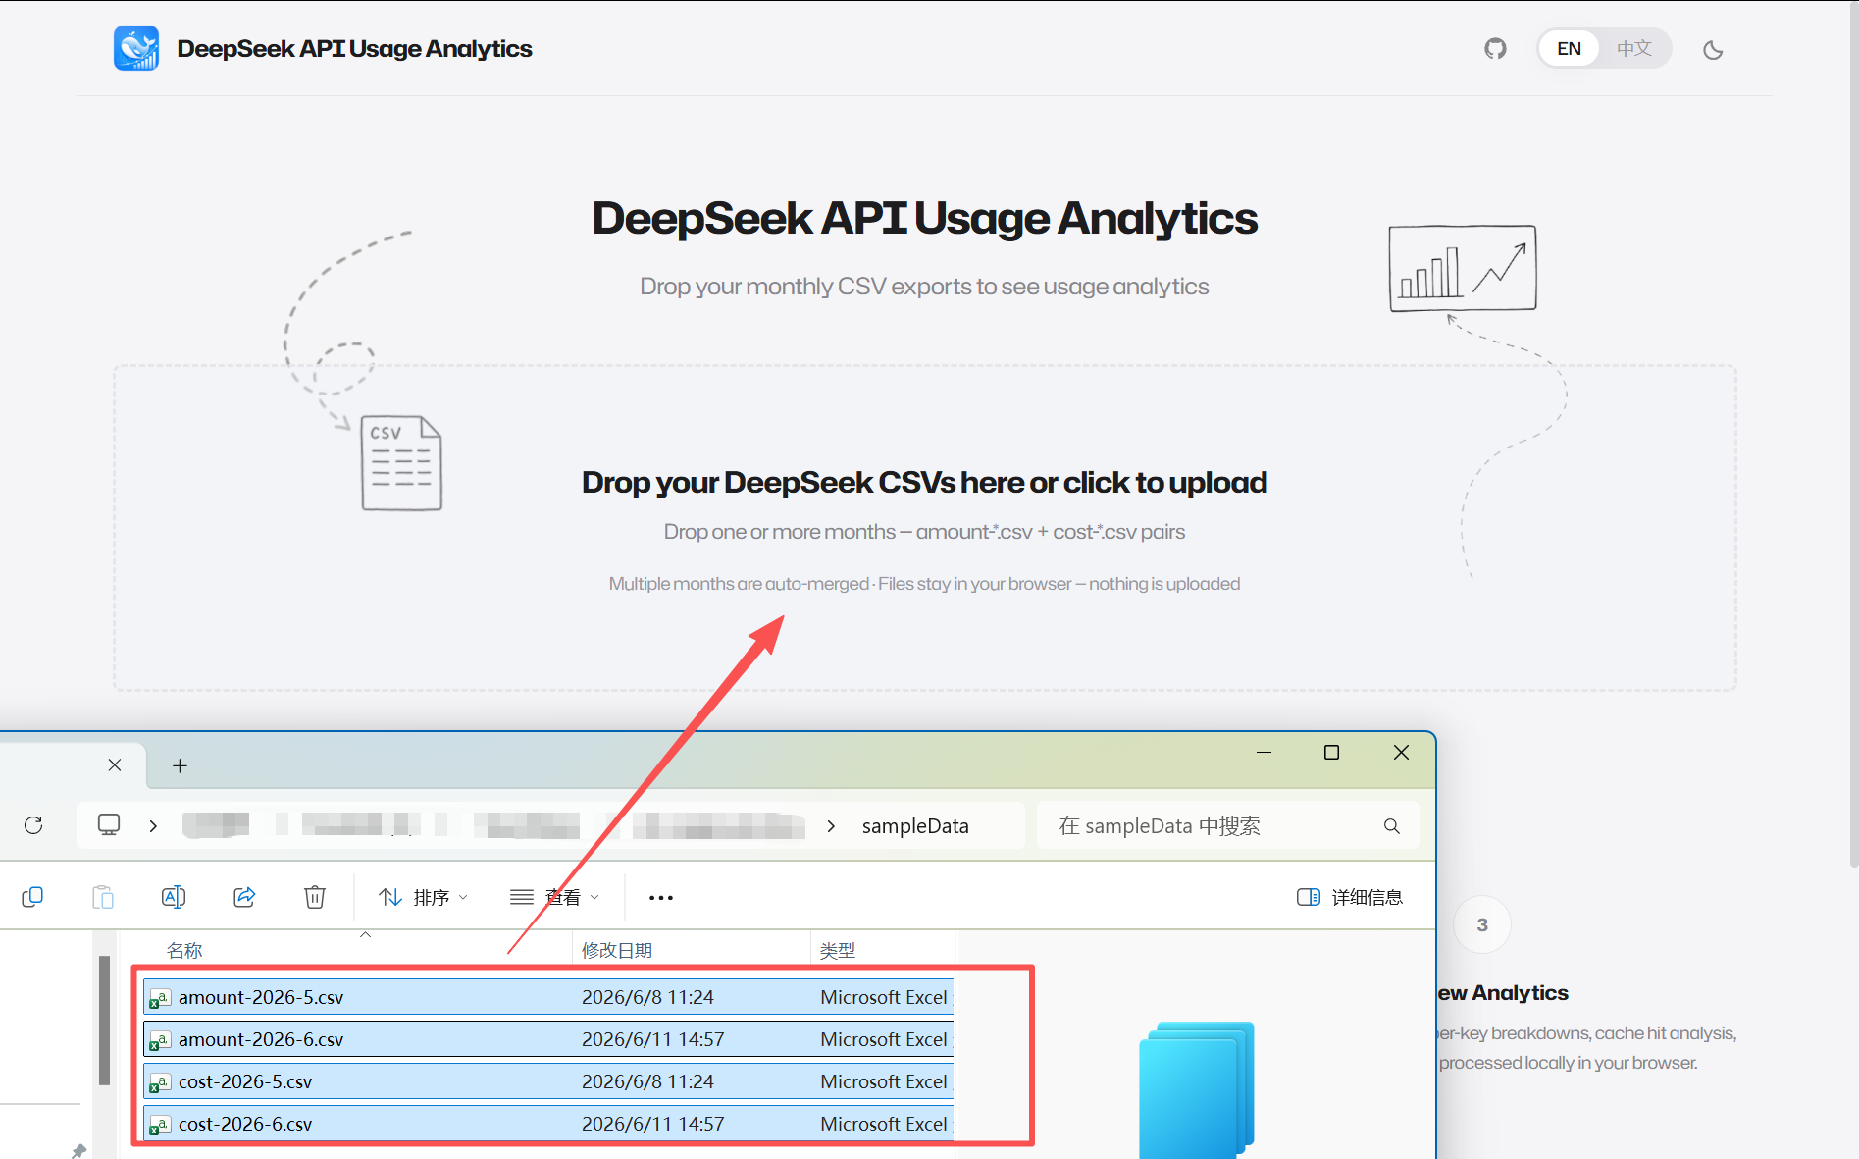Select file cost-2026-6.csv
The width and height of the screenshot is (1859, 1159).
tap(548, 1123)
